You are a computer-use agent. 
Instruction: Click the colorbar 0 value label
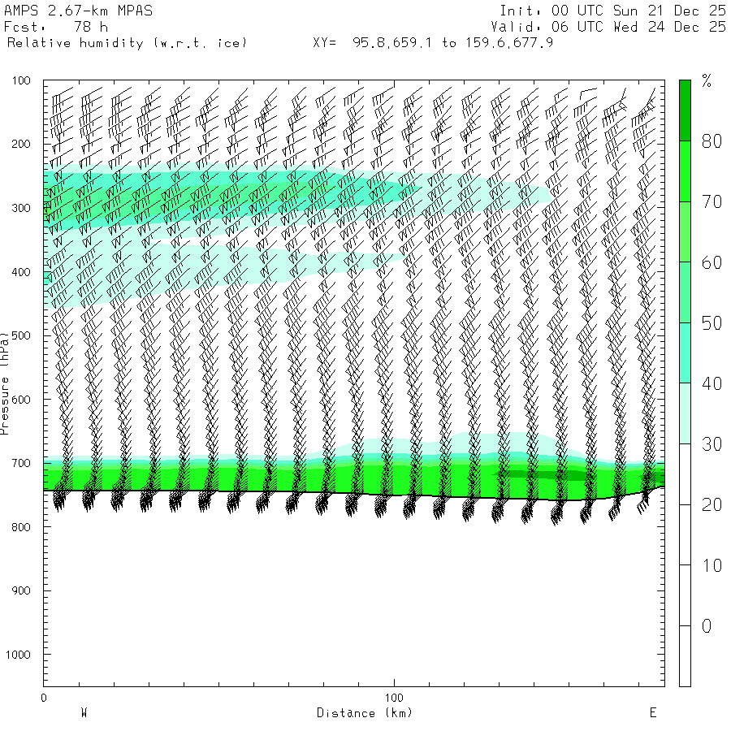coord(707,626)
